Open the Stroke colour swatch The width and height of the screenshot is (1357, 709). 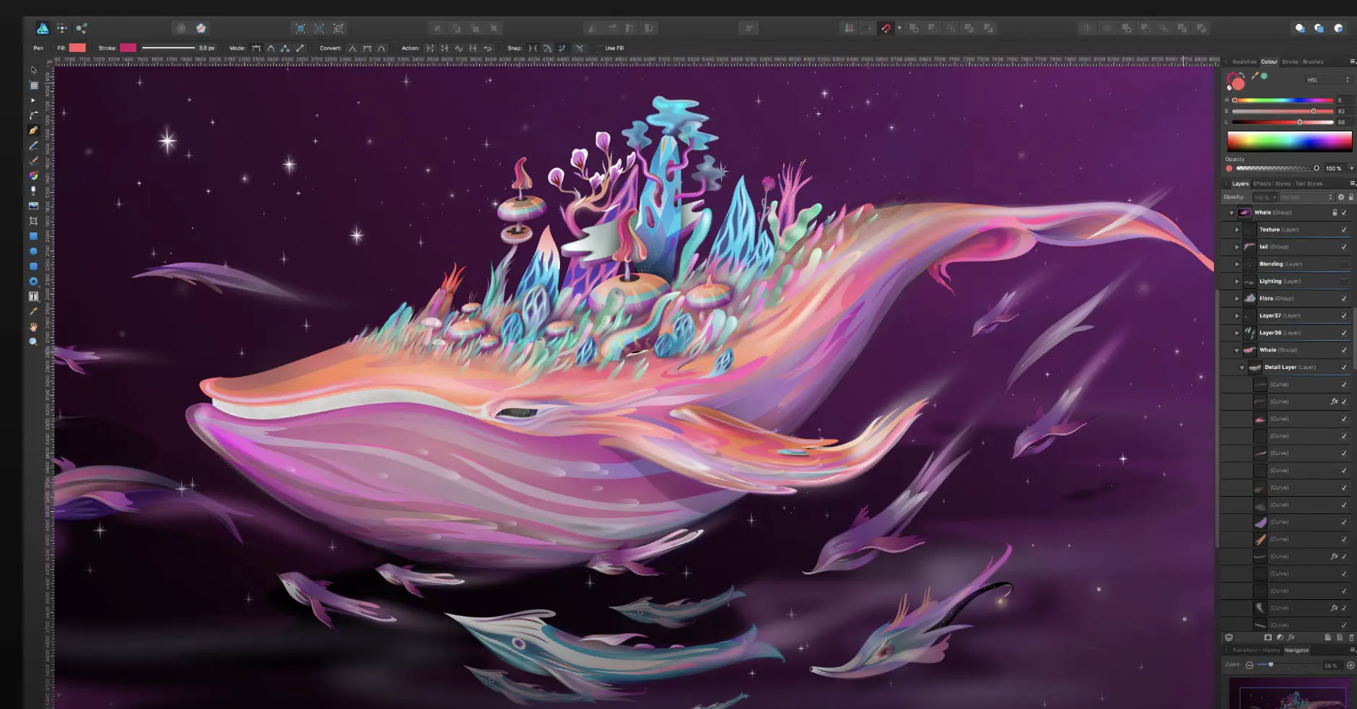pos(128,48)
